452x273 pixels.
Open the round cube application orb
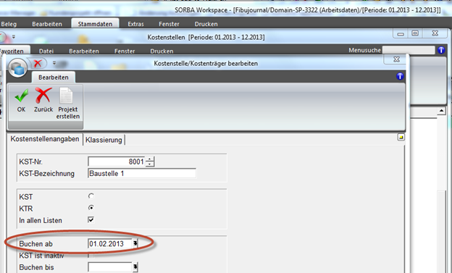coord(18,68)
